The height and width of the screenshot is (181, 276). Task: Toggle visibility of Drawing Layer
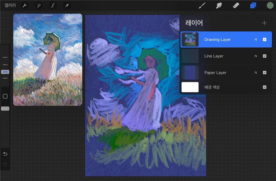pos(264,39)
